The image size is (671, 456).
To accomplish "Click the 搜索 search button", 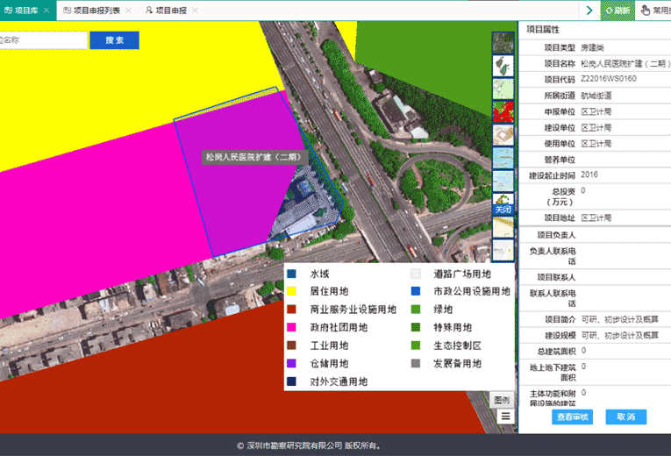I will tap(114, 40).
